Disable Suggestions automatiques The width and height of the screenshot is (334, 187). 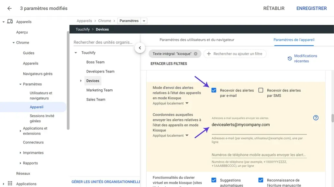[214, 180]
